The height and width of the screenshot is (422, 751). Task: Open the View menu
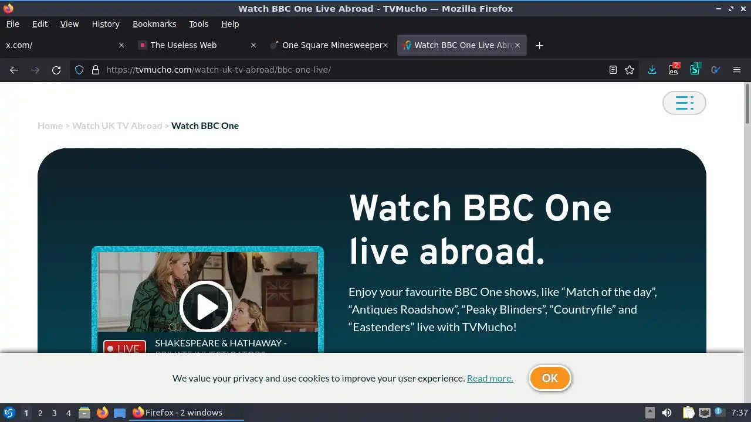click(x=69, y=24)
